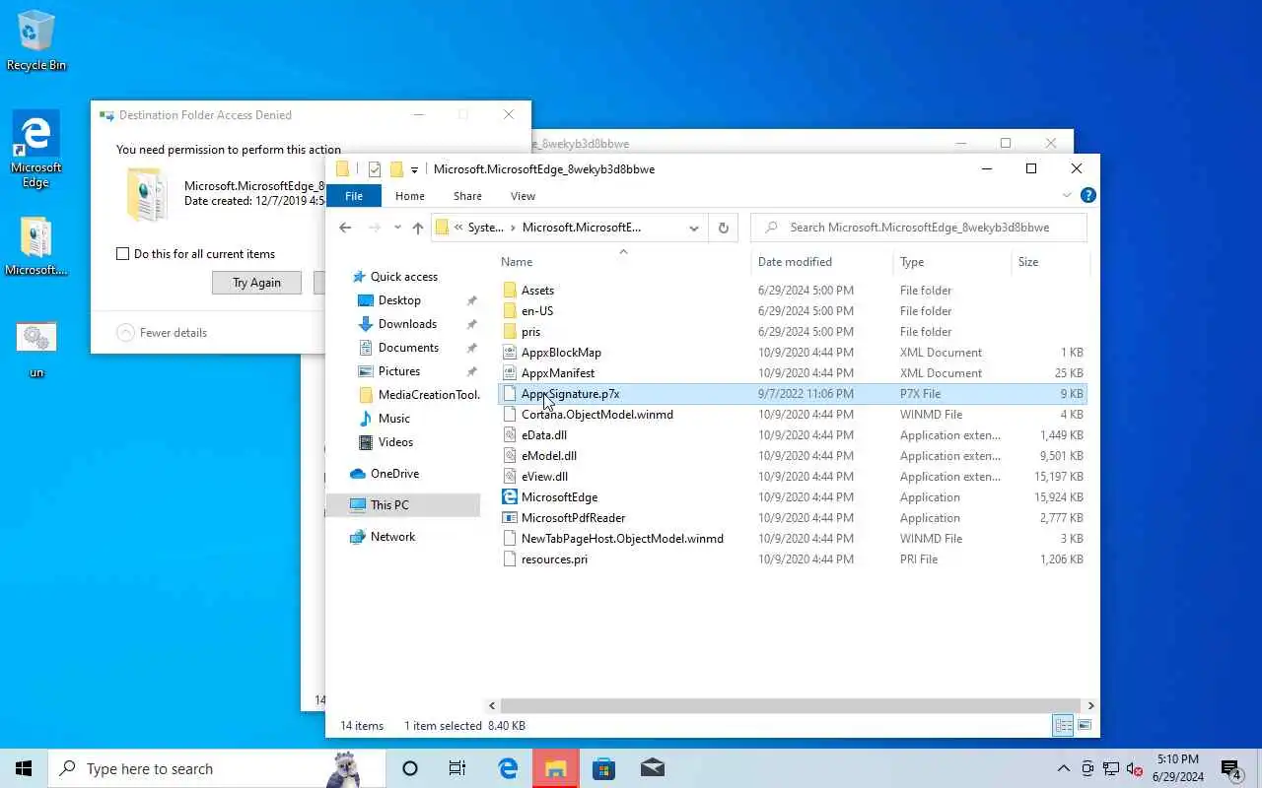1262x788 pixels.
Task: Select the resources.pri file icon
Action: coord(510,559)
